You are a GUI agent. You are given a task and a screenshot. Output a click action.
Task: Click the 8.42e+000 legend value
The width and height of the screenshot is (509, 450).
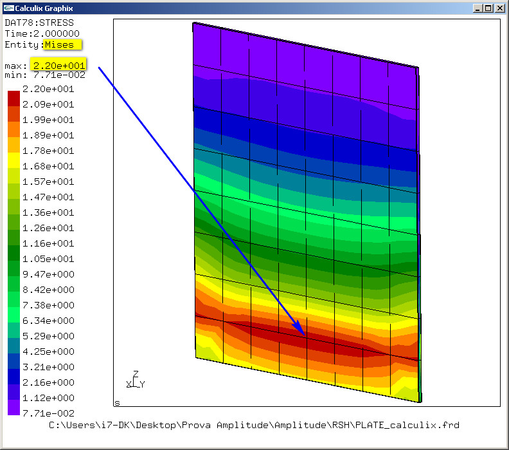(48, 290)
